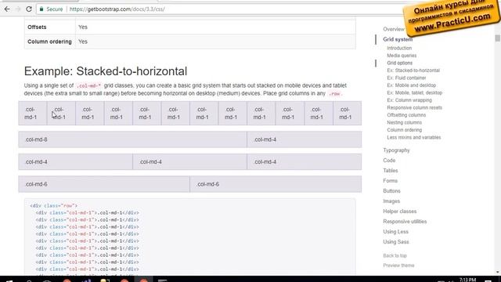Image resolution: width=501 pixels, height=282 pixels.
Task: Click the <div class="row"> code line
Action: click(x=54, y=205)
